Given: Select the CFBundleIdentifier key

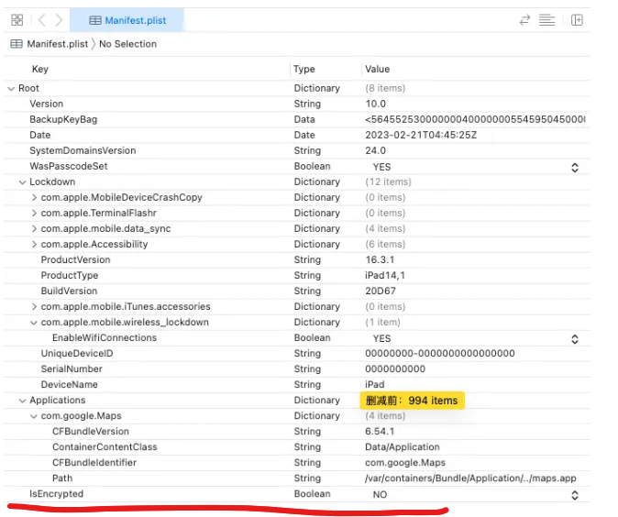Looking at the screenshot, I should coord(94,463).
